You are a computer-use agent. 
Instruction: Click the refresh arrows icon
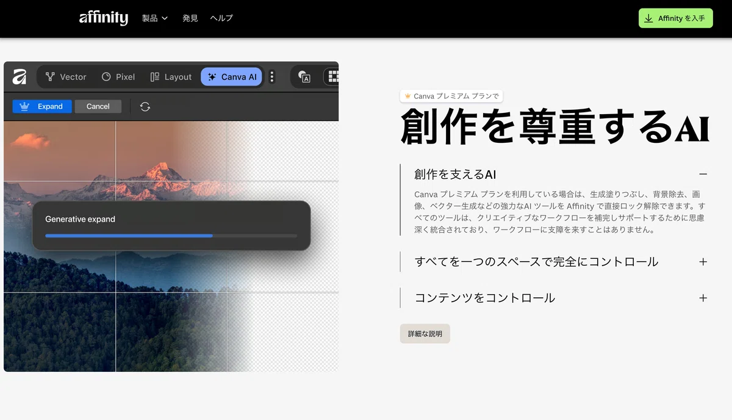click(145, 107)
